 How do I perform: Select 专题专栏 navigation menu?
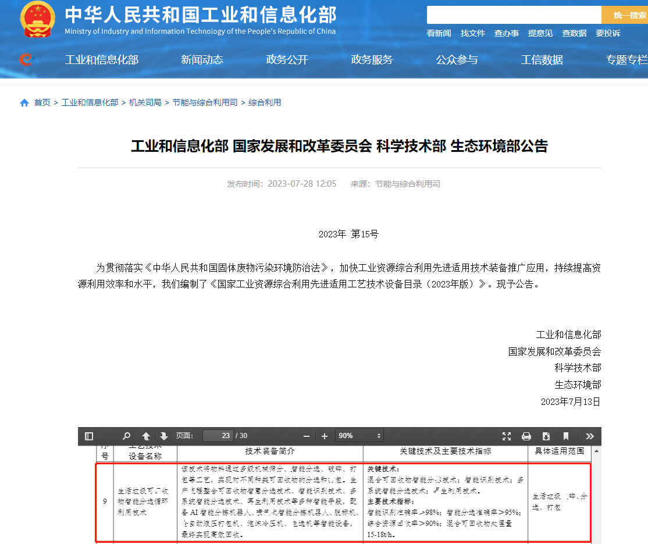626,59
